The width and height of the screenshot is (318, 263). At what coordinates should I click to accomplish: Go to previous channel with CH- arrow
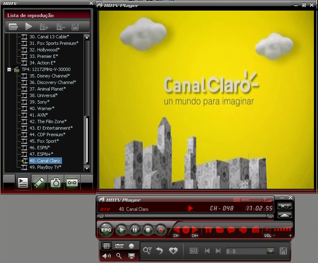pos(177,230)
